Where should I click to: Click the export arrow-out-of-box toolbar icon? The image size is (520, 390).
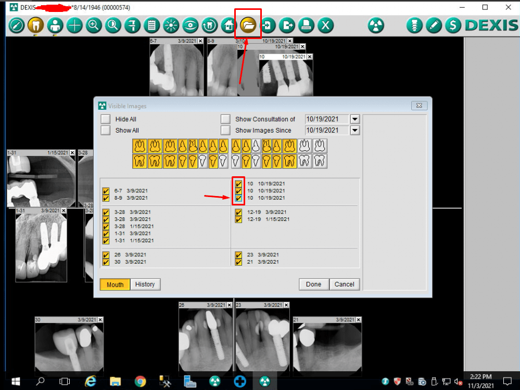pos(287,25)
